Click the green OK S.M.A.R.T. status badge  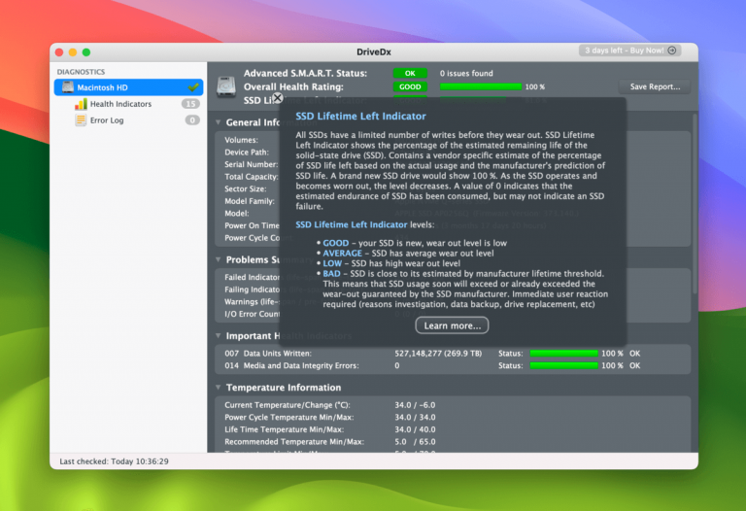click(x=410, y=73)
